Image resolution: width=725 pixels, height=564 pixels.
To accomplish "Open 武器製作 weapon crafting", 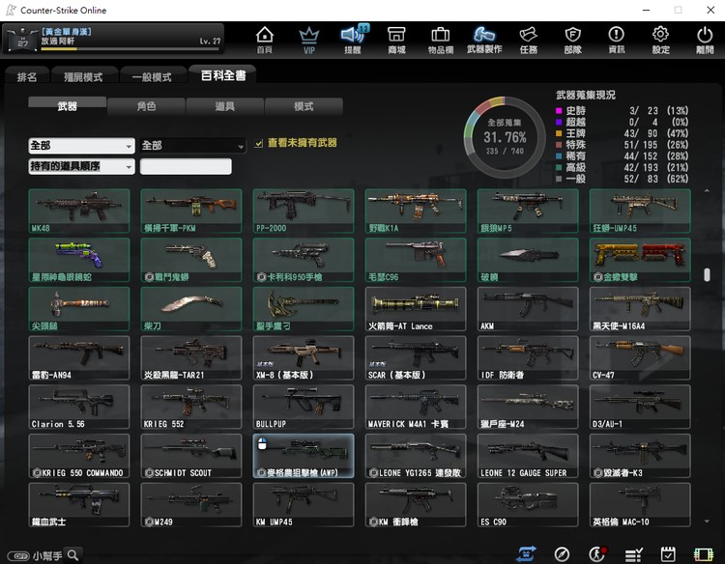I will [484, 39].
